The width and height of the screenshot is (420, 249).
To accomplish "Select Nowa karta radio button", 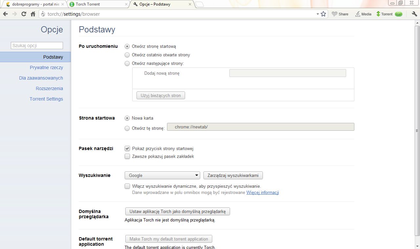I will tap(127, 118).
